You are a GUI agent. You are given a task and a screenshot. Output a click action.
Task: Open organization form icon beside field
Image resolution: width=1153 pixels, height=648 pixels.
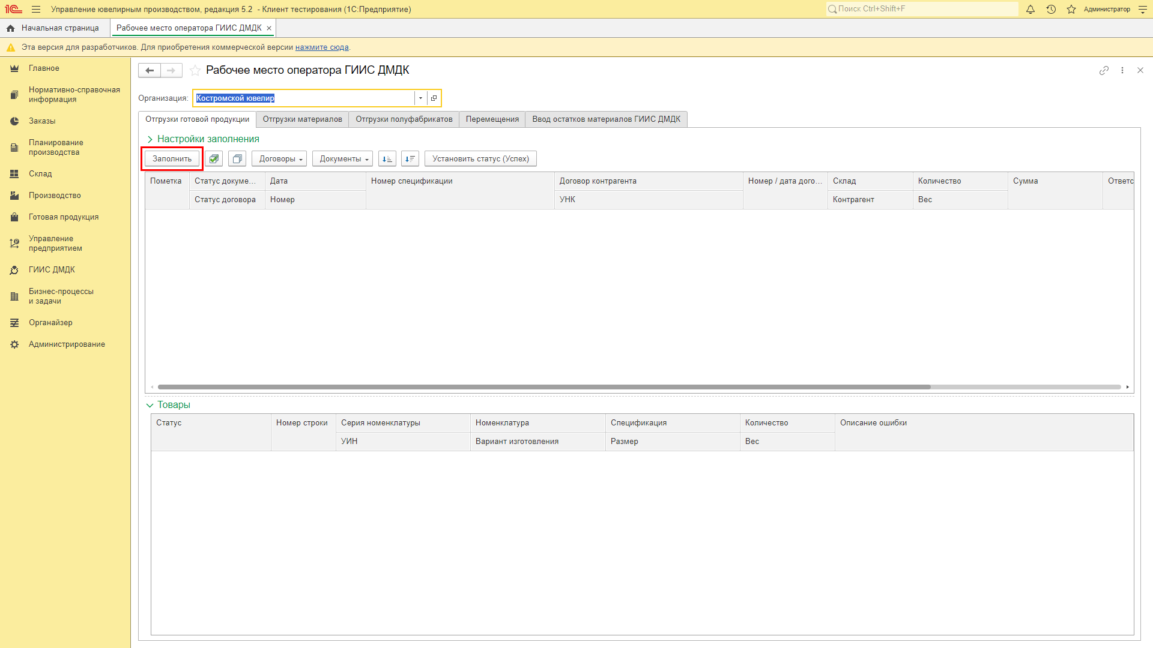(x=434, y=98)
